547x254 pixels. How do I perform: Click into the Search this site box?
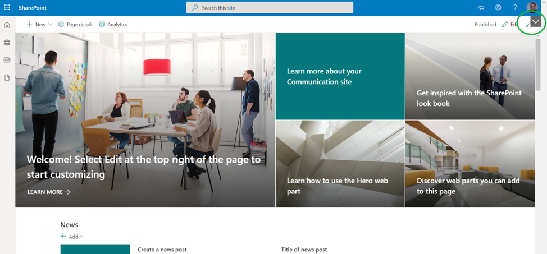[270, 8]
